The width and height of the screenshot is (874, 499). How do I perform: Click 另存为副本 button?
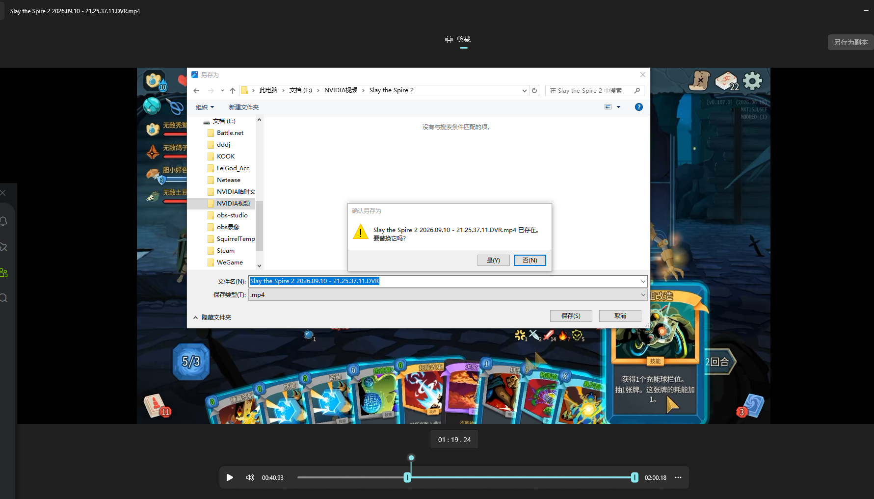[x=850, y=42]
